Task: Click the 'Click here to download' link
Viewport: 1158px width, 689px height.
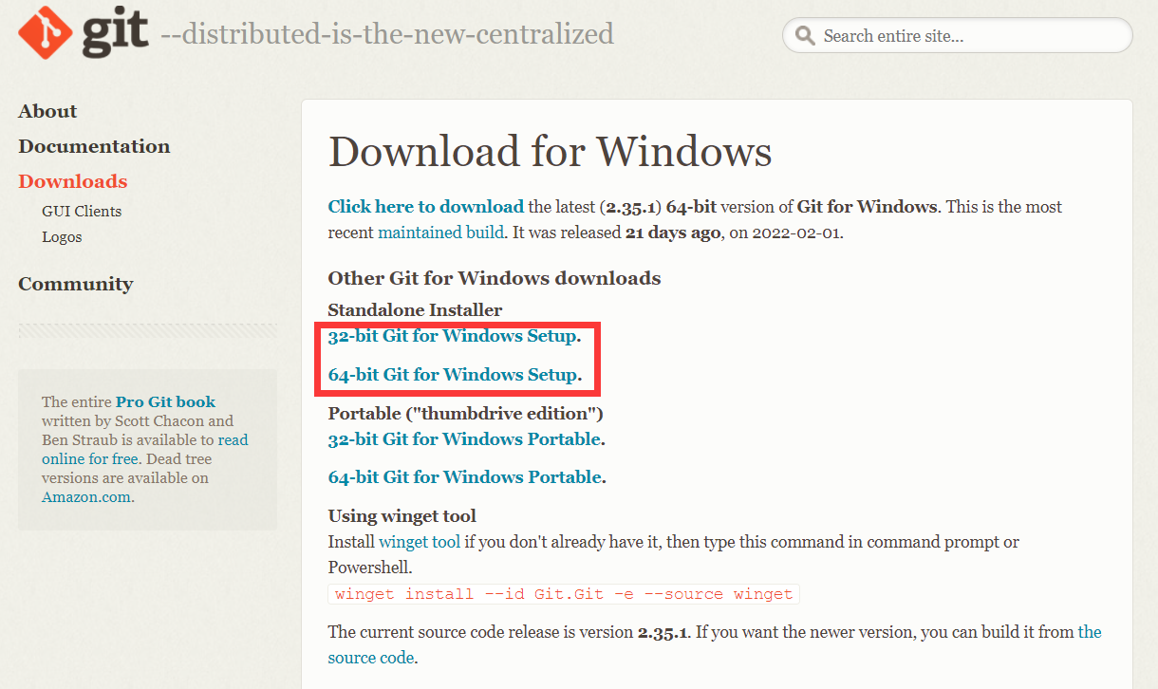Action: (x=425, y=207)
